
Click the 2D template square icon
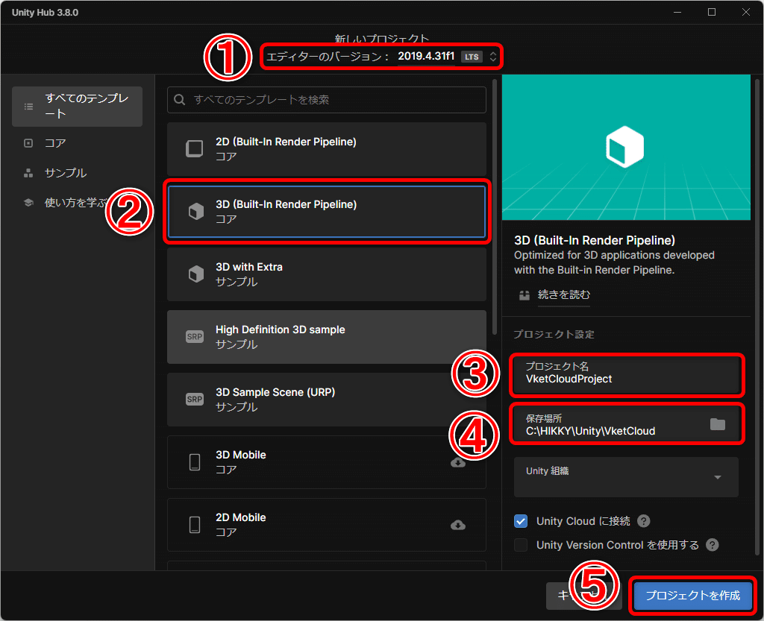click(x=195, y=148)
